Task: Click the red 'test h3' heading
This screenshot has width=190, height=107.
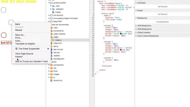Action: tap(7, 43)
